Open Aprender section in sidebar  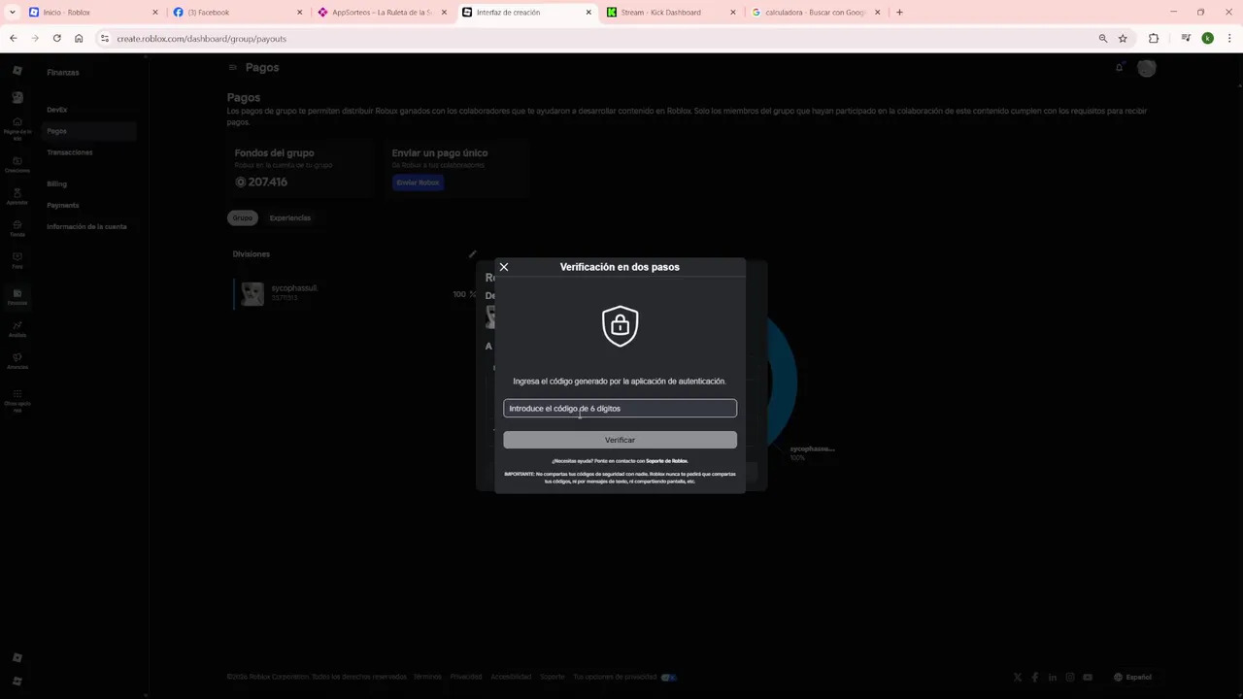[17, 197]
